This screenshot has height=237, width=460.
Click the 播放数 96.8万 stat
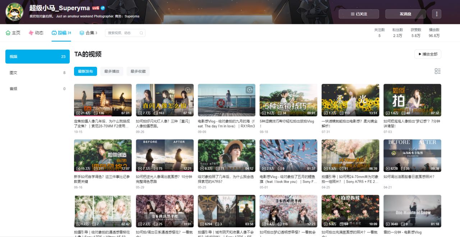(x=434, y=33)
